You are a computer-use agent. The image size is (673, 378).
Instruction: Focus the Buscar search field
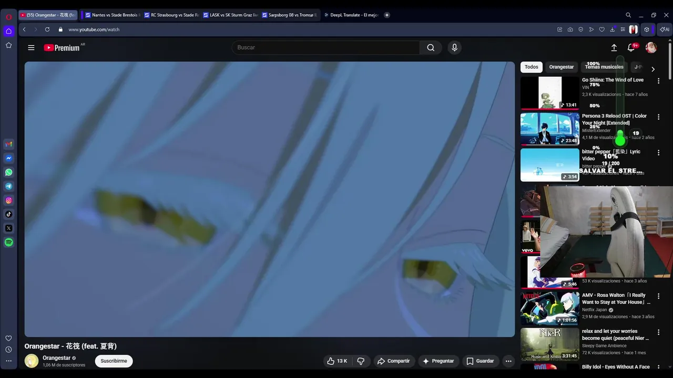point(326,48)
